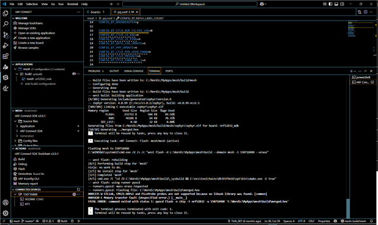The height and width of the screenshot is (225, 378).
Task: Collapse the CONNECTED DEVICES section
Action: (x=13, y=190)
